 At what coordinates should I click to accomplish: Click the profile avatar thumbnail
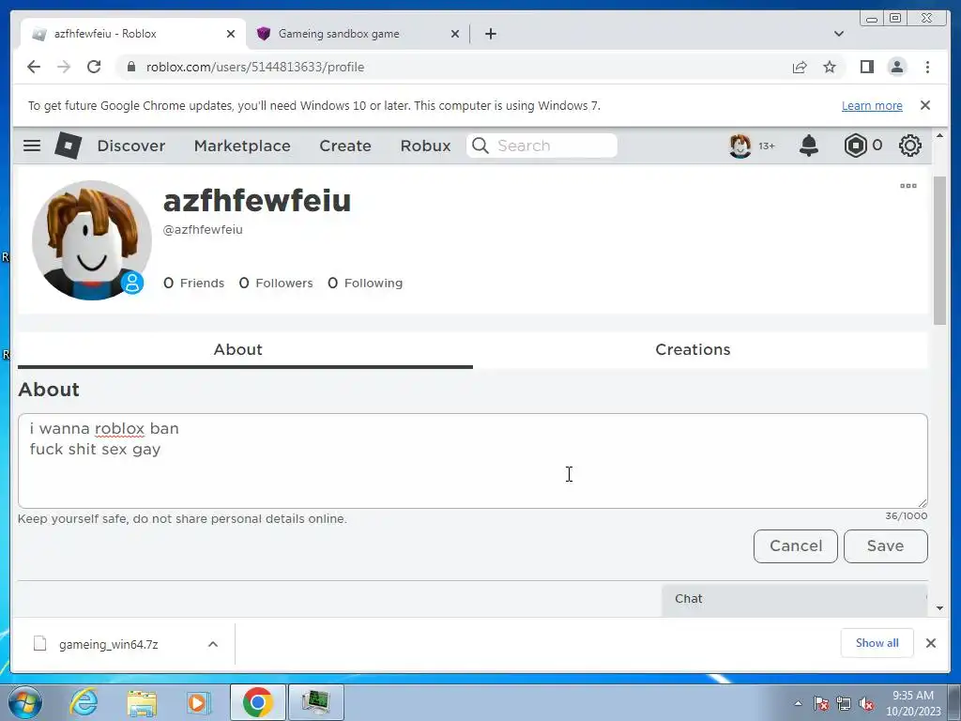pyautogui.click(x=91, y=239)
